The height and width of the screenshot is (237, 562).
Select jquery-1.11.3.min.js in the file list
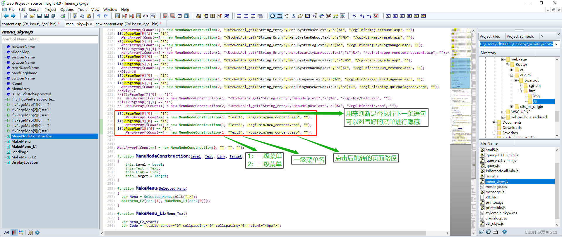(x=502, y=155)
